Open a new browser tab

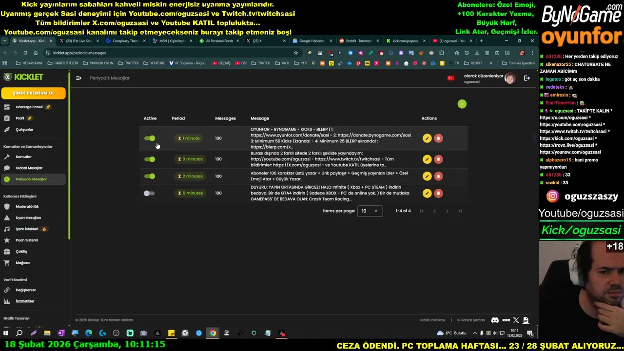pos(481,41)
